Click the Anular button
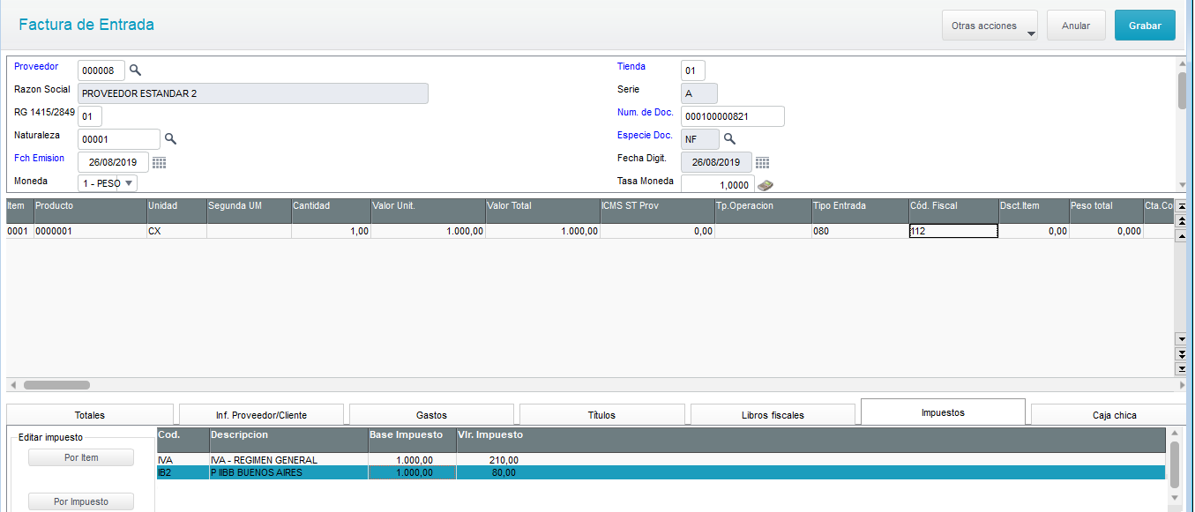The image size is (1195, 512). 1076,26
